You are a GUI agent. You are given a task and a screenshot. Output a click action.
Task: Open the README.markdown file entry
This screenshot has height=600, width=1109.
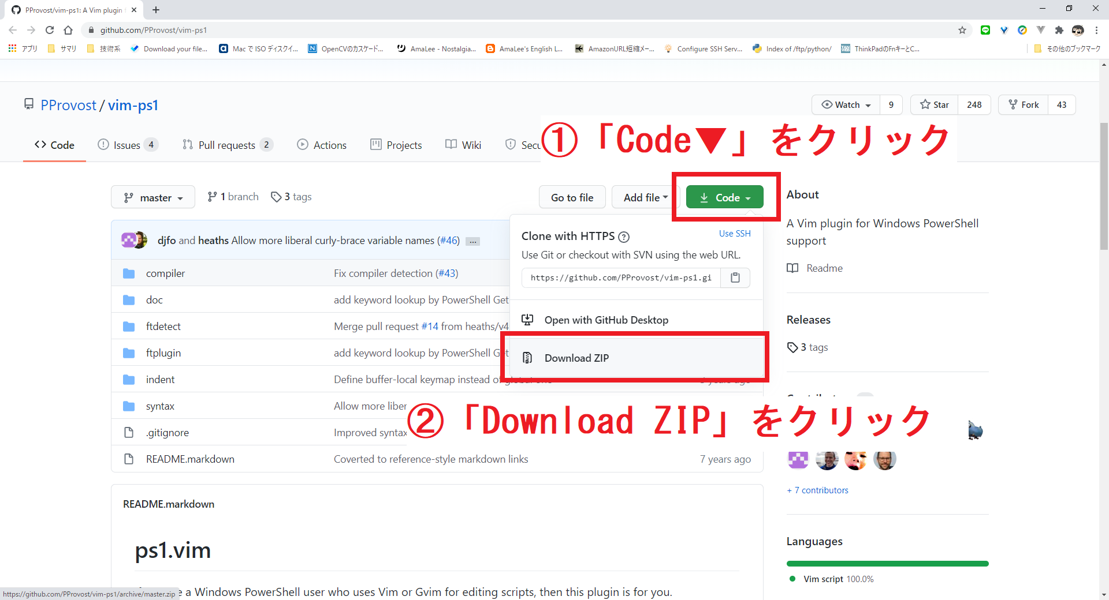(190, 459)
